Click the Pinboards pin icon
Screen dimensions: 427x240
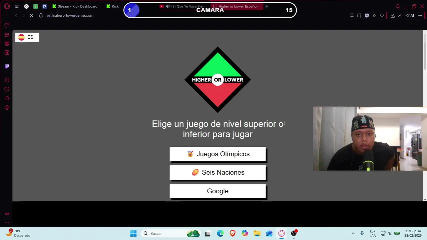click(352, 15)
